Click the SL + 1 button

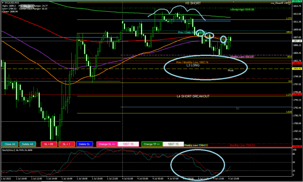(67, 144)
